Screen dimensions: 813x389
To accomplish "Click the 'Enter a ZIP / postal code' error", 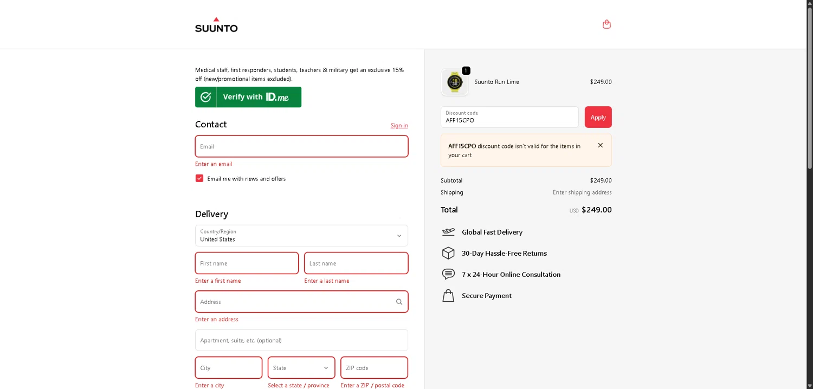I will tap(372, 385).
